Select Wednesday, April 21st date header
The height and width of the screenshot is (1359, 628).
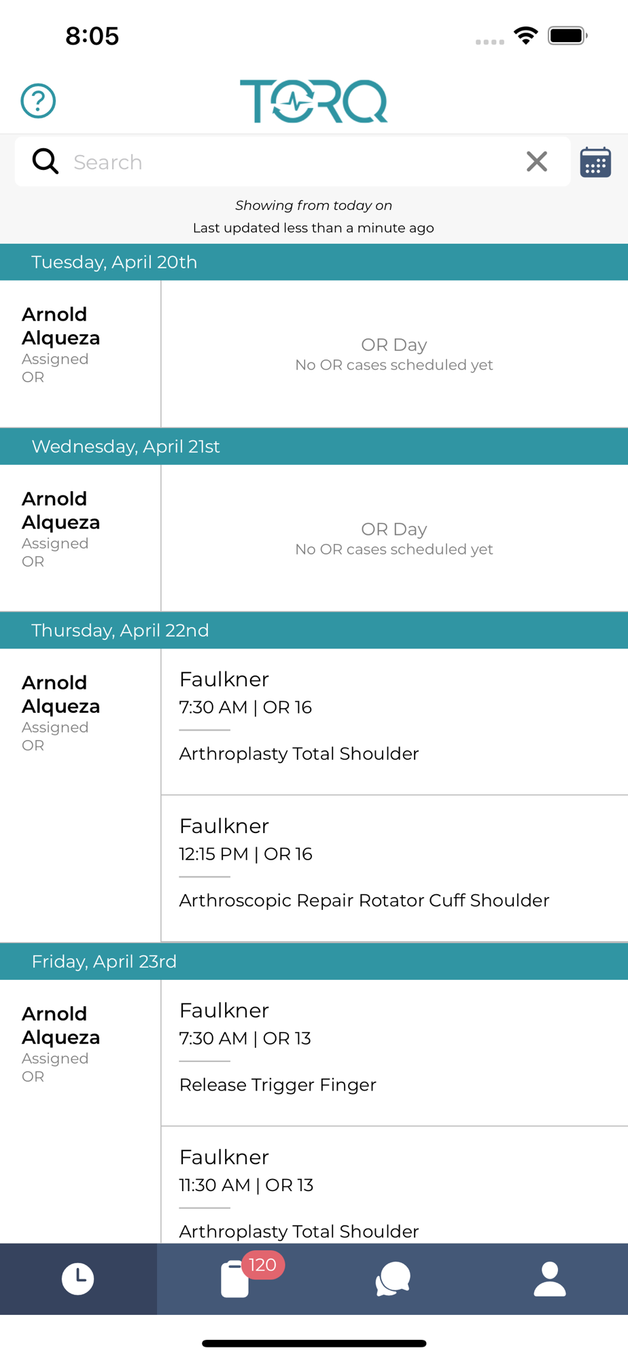point(314,446)
